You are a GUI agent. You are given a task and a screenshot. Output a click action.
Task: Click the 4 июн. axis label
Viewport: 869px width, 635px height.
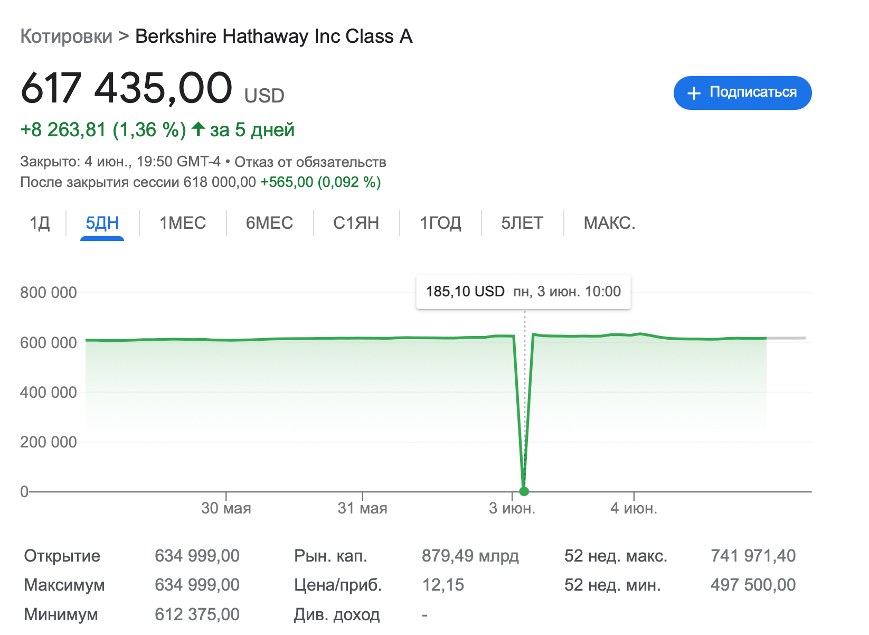[x=634, y=508]
